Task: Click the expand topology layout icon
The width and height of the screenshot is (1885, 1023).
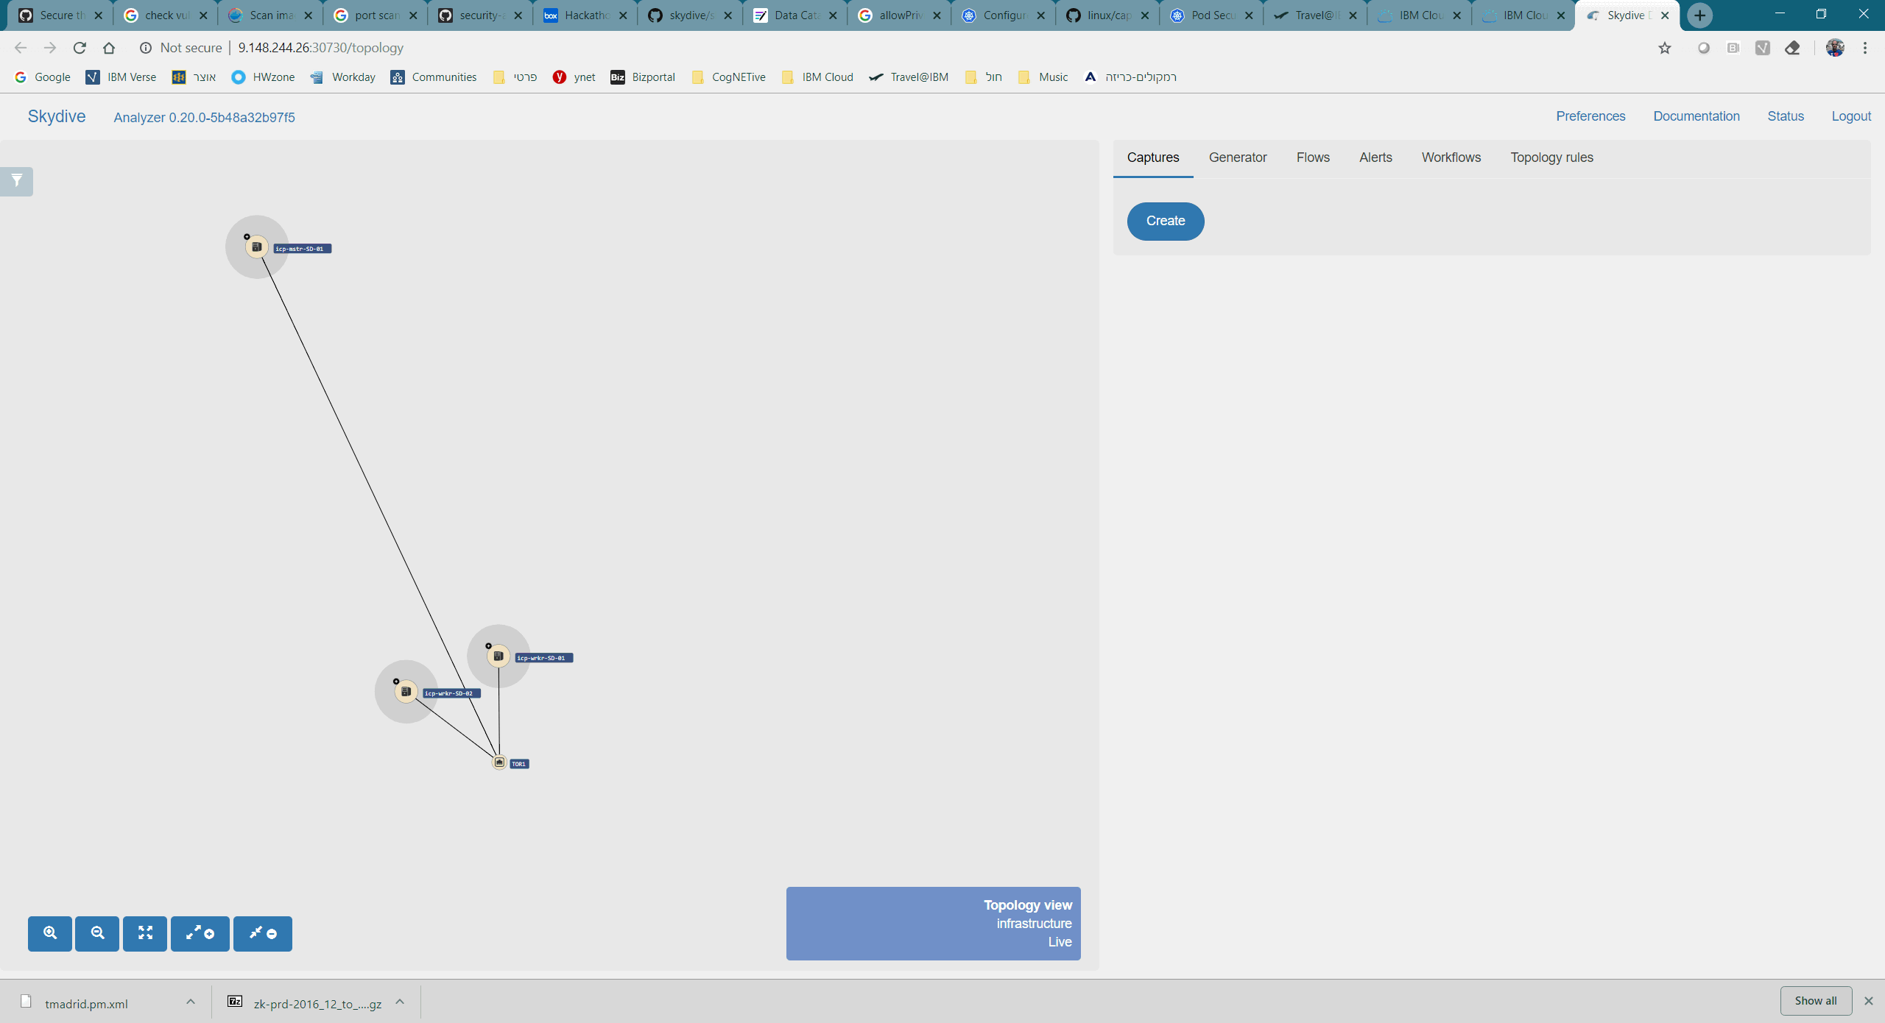Action: point(200,933)
